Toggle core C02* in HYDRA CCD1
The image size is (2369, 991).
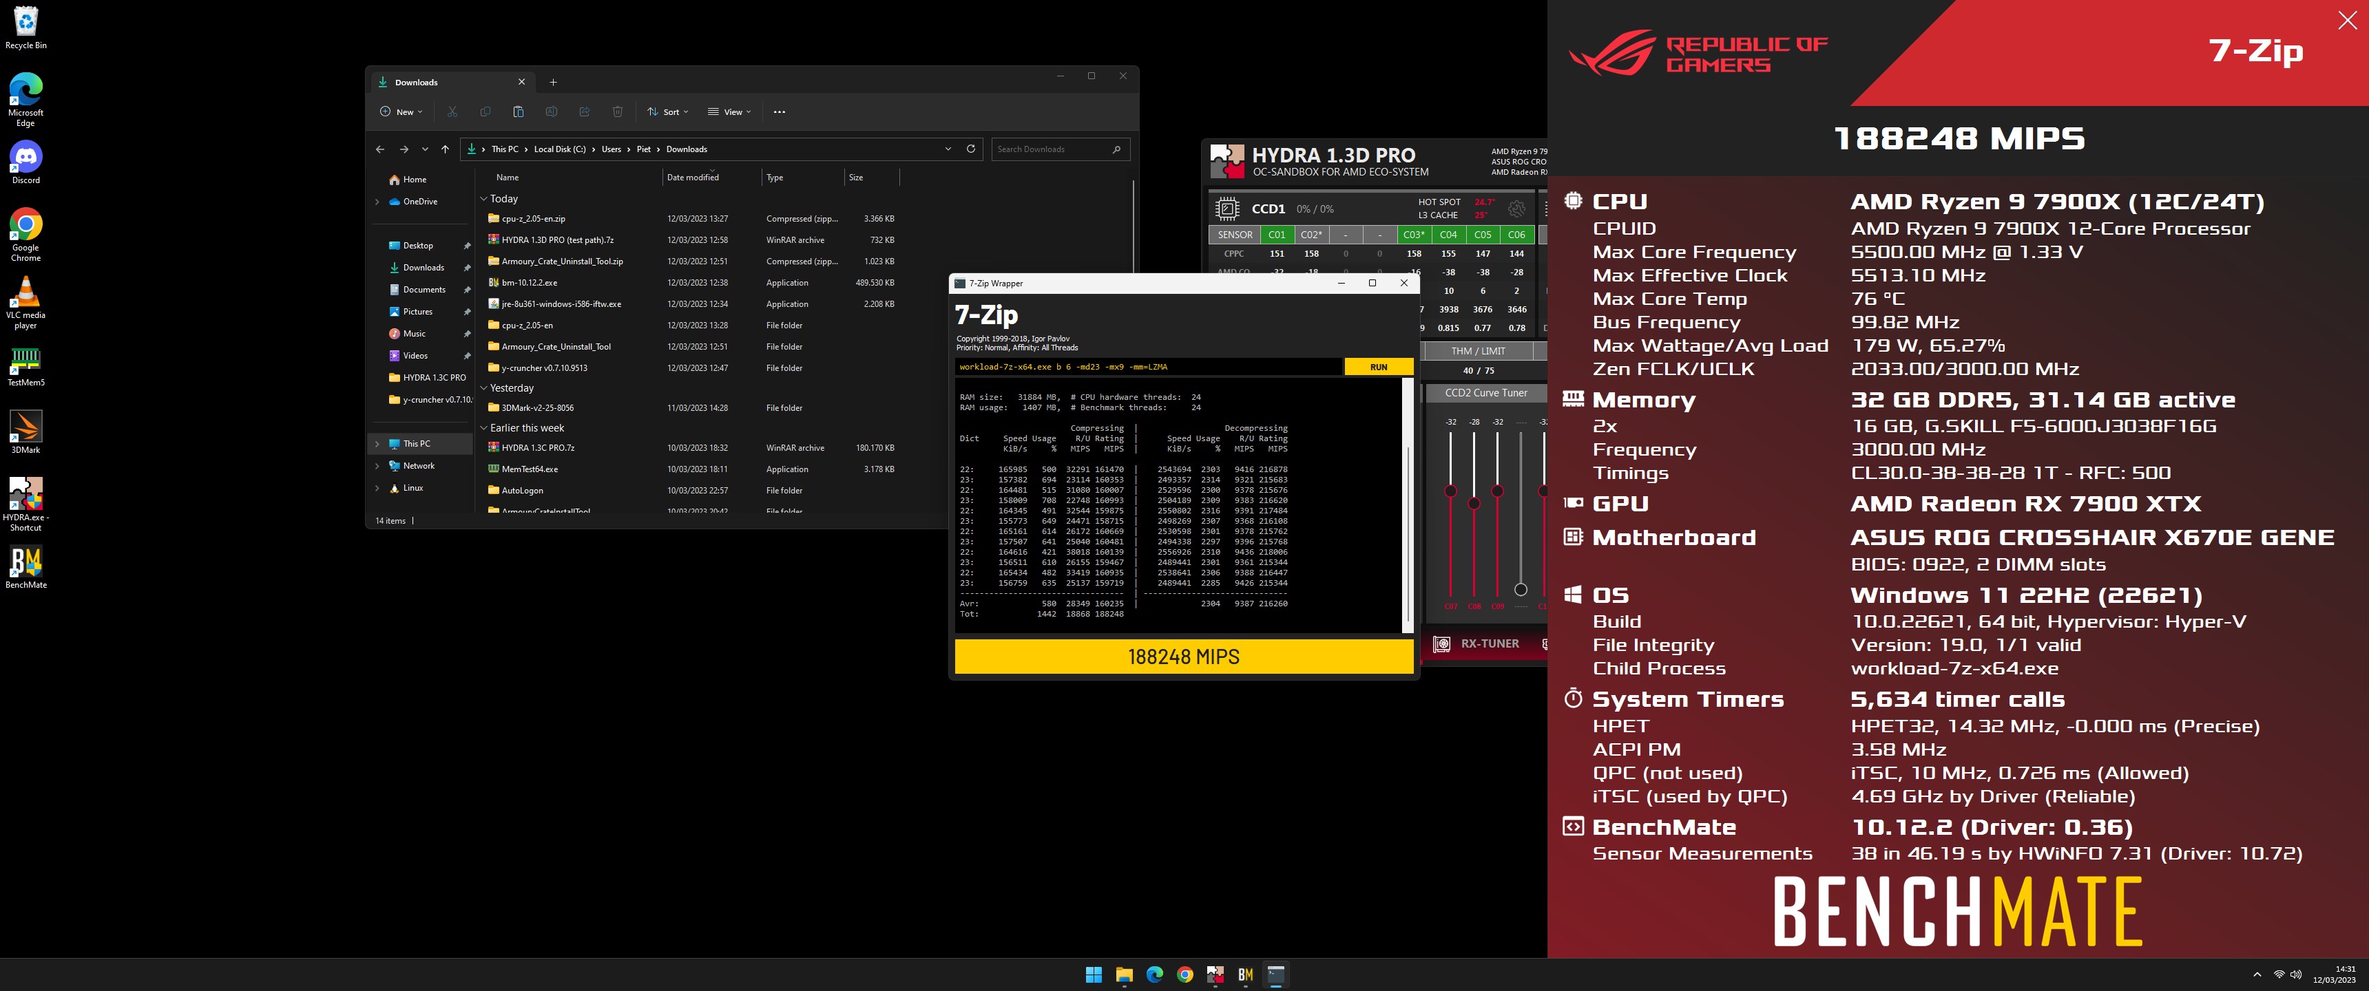[1311, 235]
